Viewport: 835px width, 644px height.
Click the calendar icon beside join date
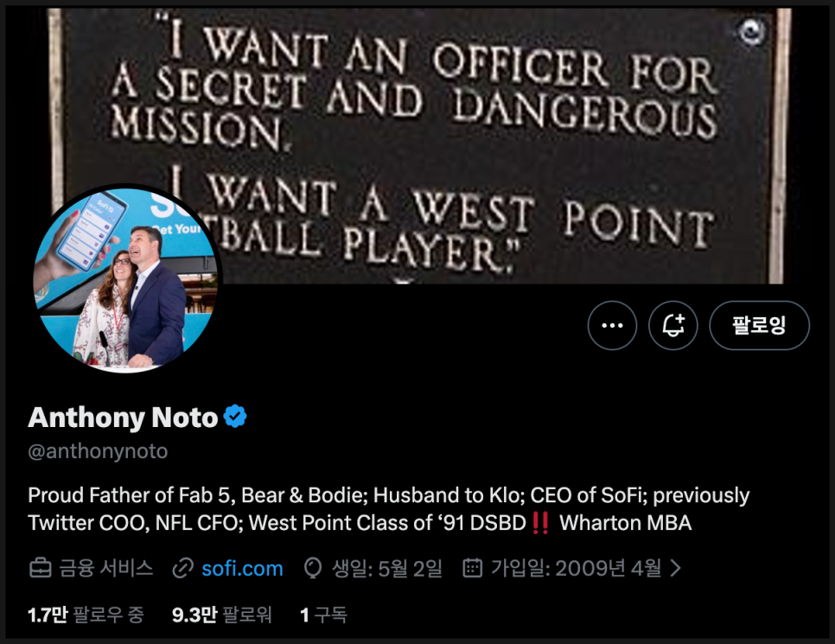point(472,568)
